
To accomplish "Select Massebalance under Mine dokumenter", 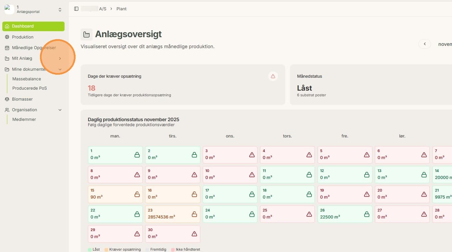I will tap(27, 79).
